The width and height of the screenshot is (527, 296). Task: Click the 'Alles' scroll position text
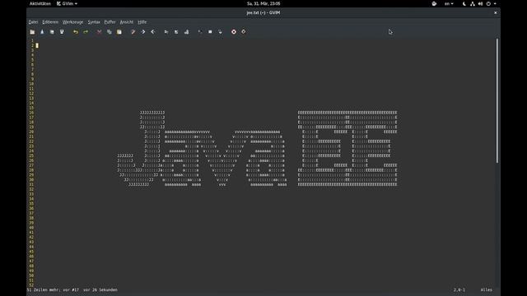pos(487,289)
